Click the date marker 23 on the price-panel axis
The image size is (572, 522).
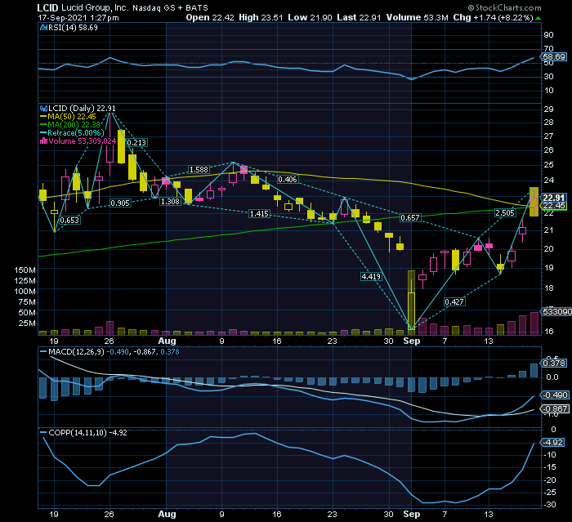[x=332, y=341]
